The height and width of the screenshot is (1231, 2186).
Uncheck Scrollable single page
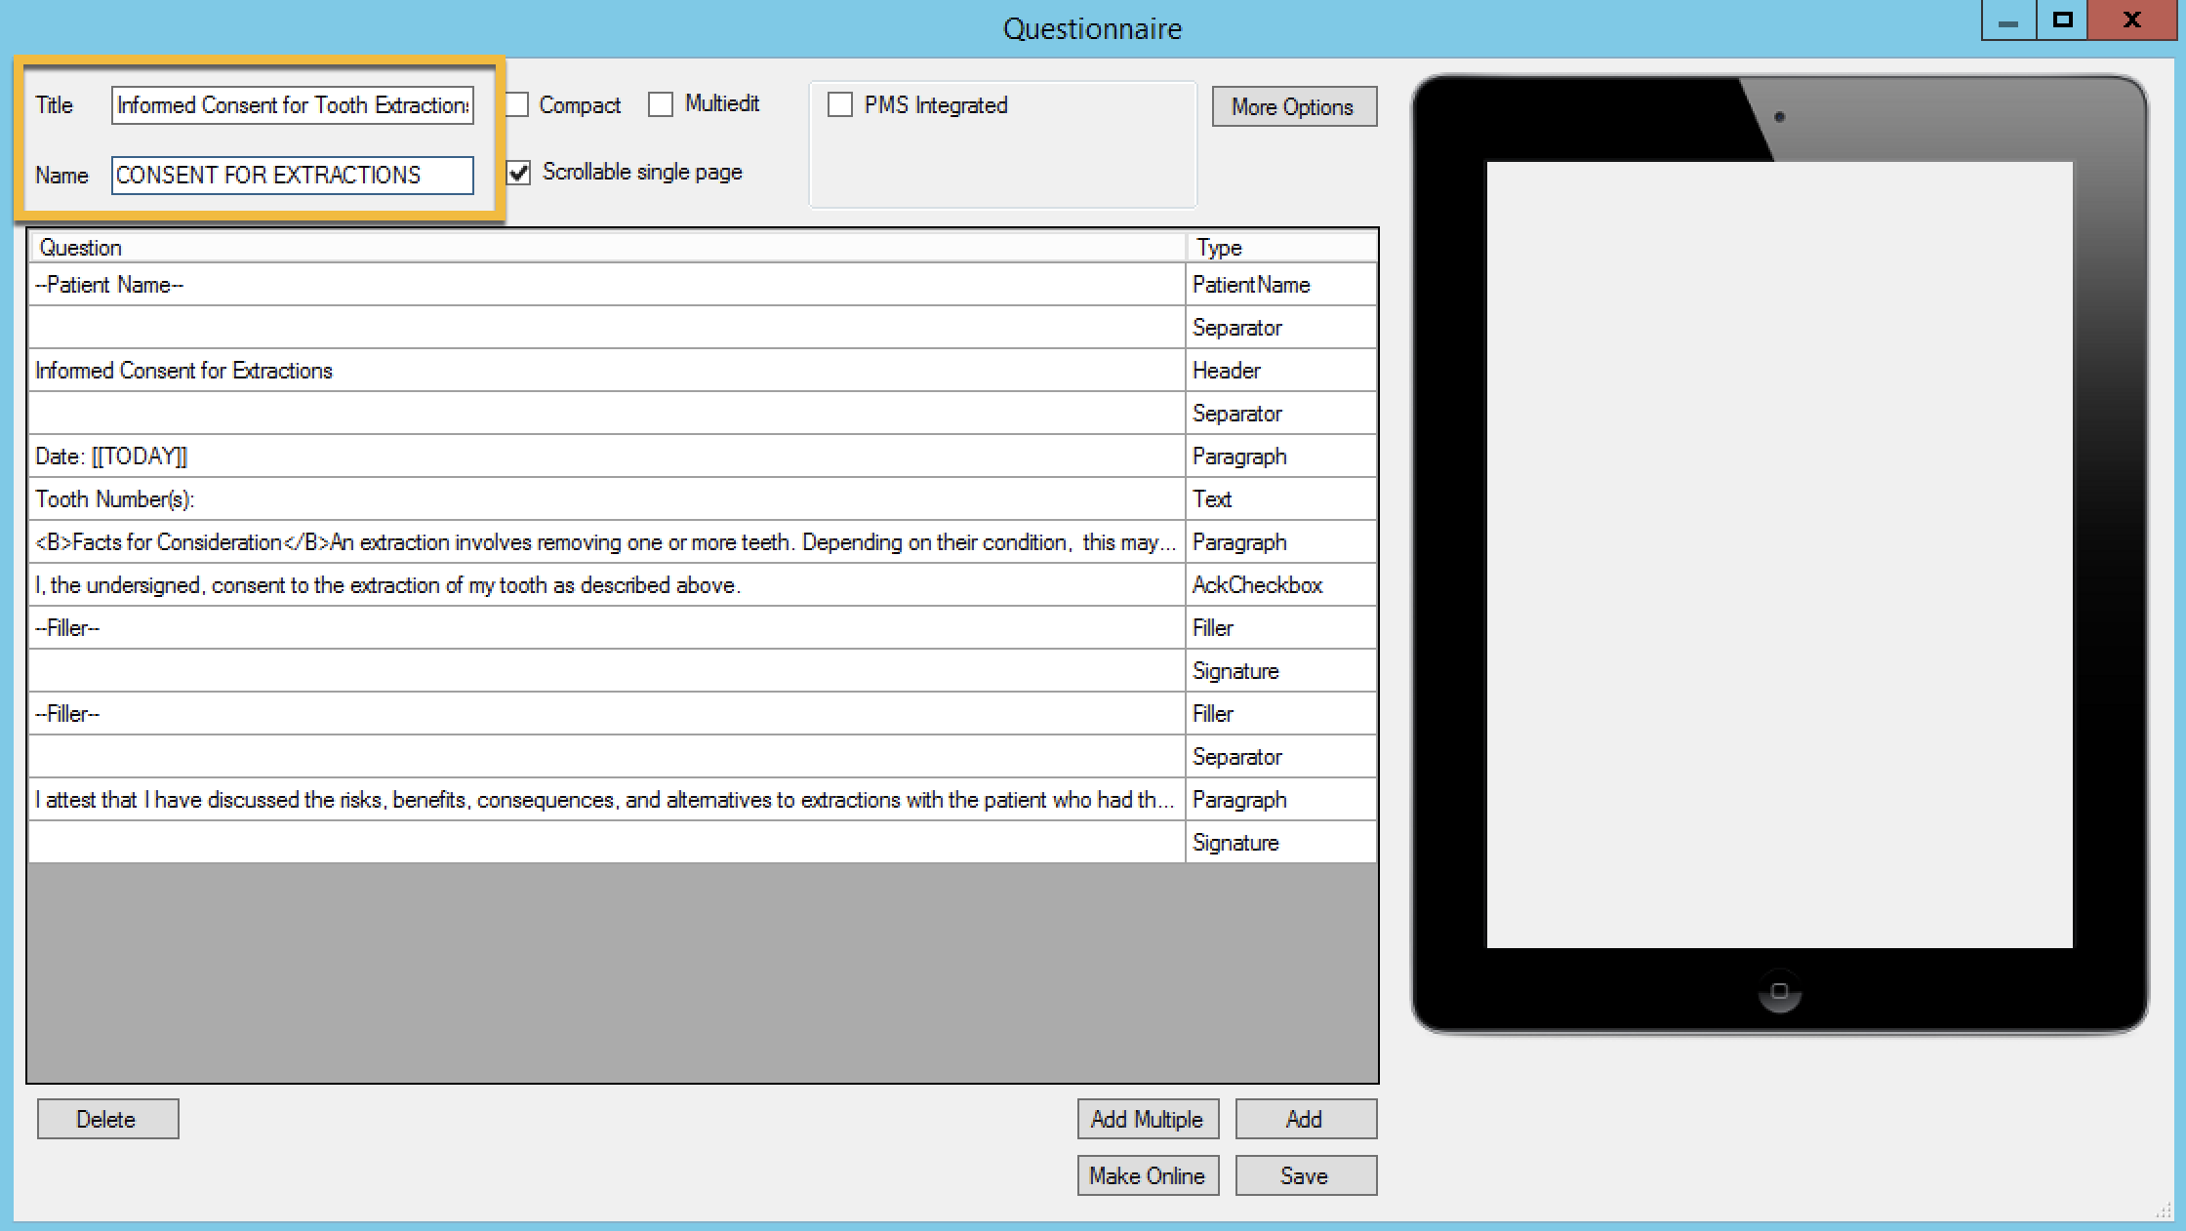(519, 173)
